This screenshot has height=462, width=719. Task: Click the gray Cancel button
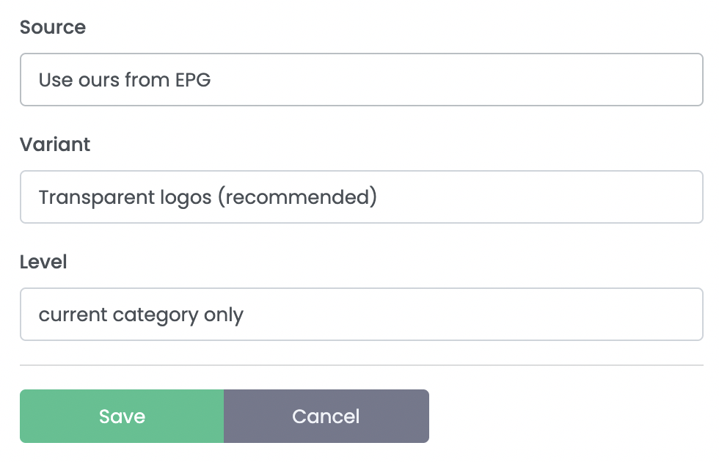[326, 417]
